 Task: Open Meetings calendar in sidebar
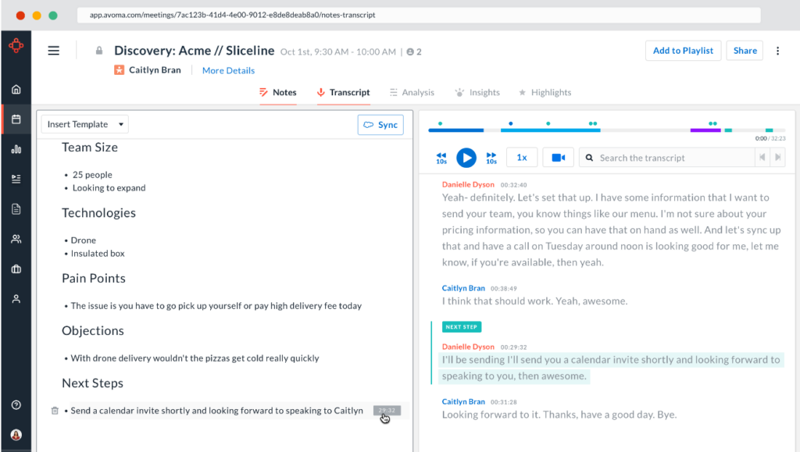point(16,119)
